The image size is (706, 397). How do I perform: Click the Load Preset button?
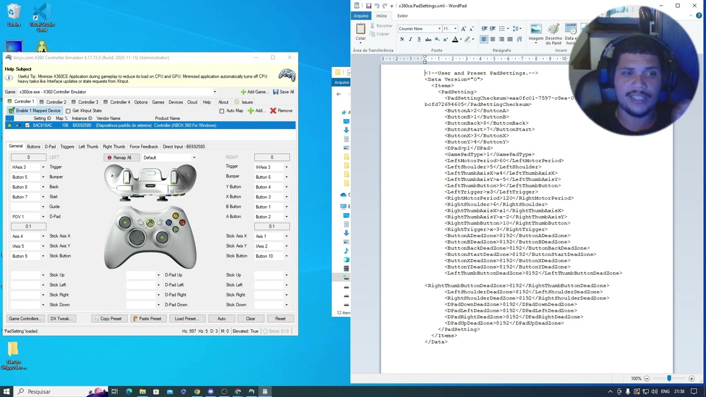pyautogui.click(x=186, y=319)
